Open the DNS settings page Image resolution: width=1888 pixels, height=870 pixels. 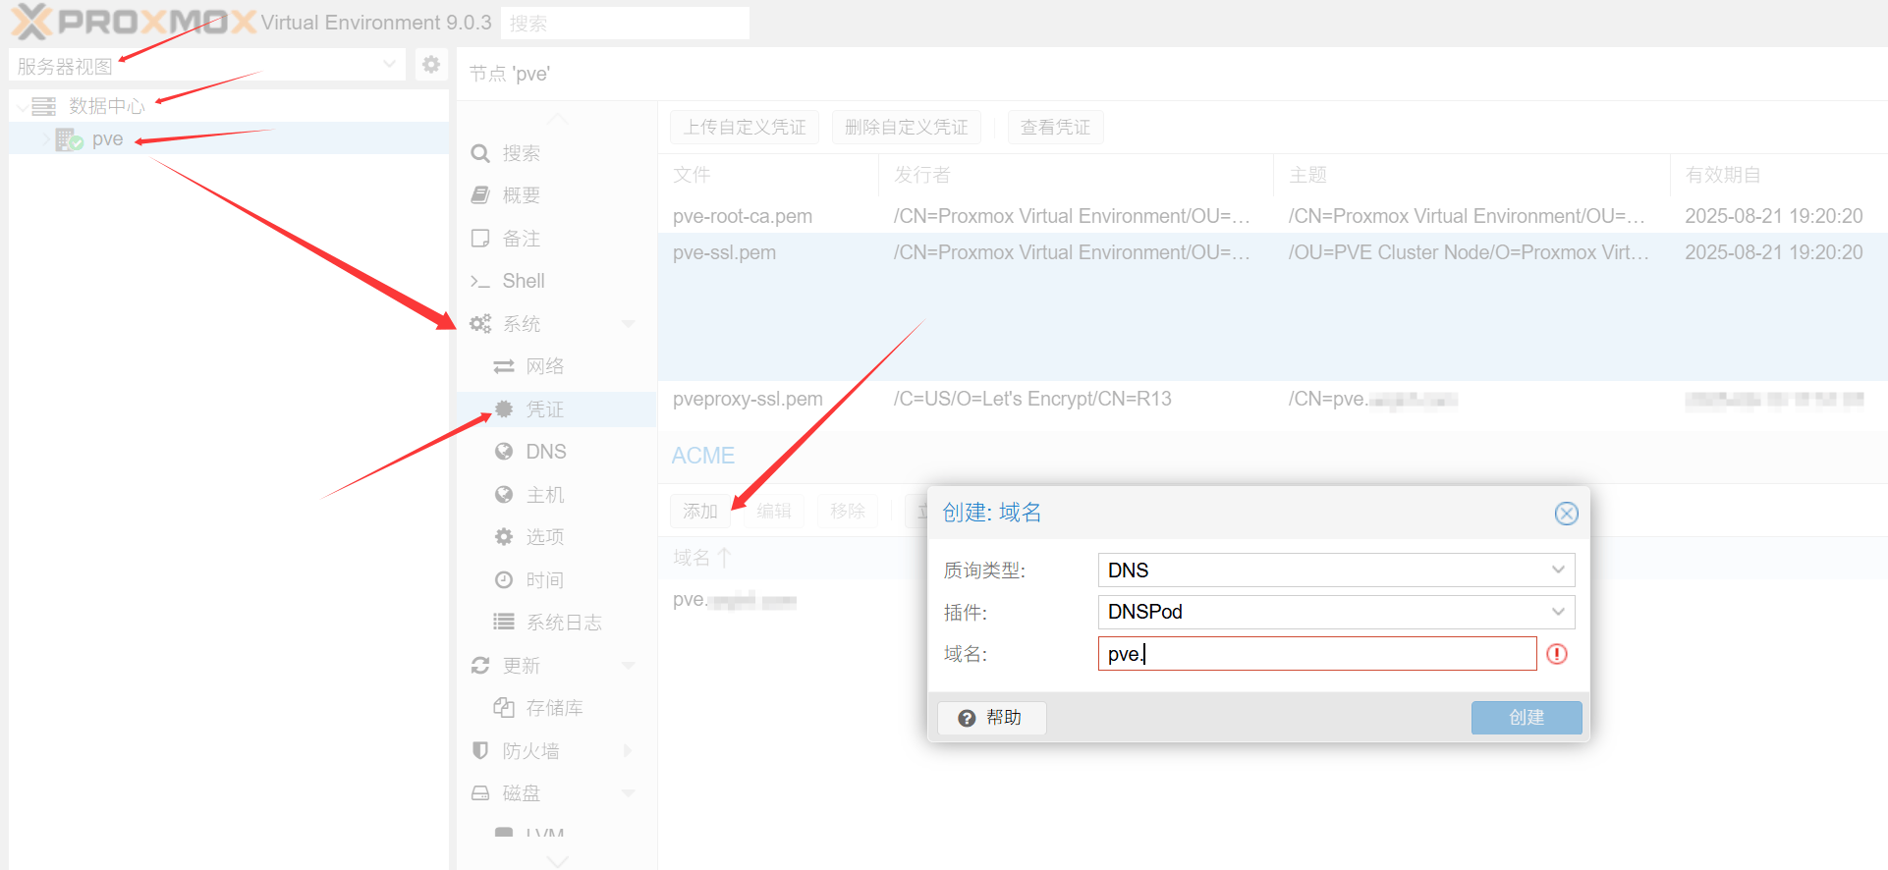[x=545, y=452]
